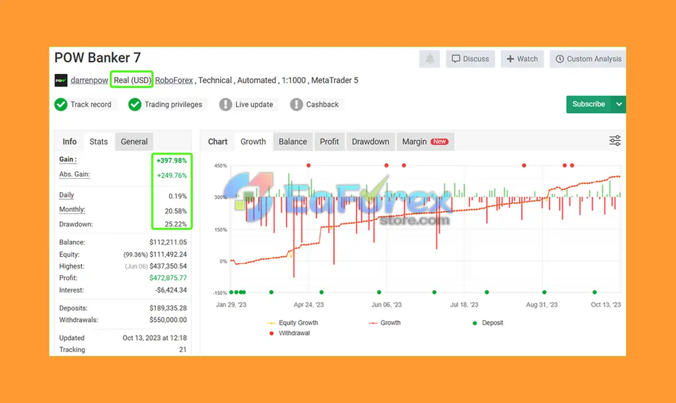Open the darrenpow profile link
This screenshot has height=403, width=676.
click(x=89, y=81)
